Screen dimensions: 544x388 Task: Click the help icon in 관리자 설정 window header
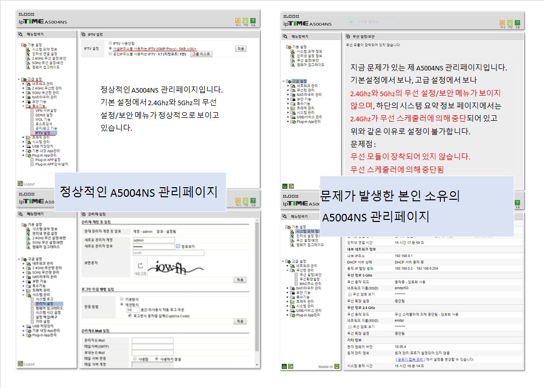[253, 201]
